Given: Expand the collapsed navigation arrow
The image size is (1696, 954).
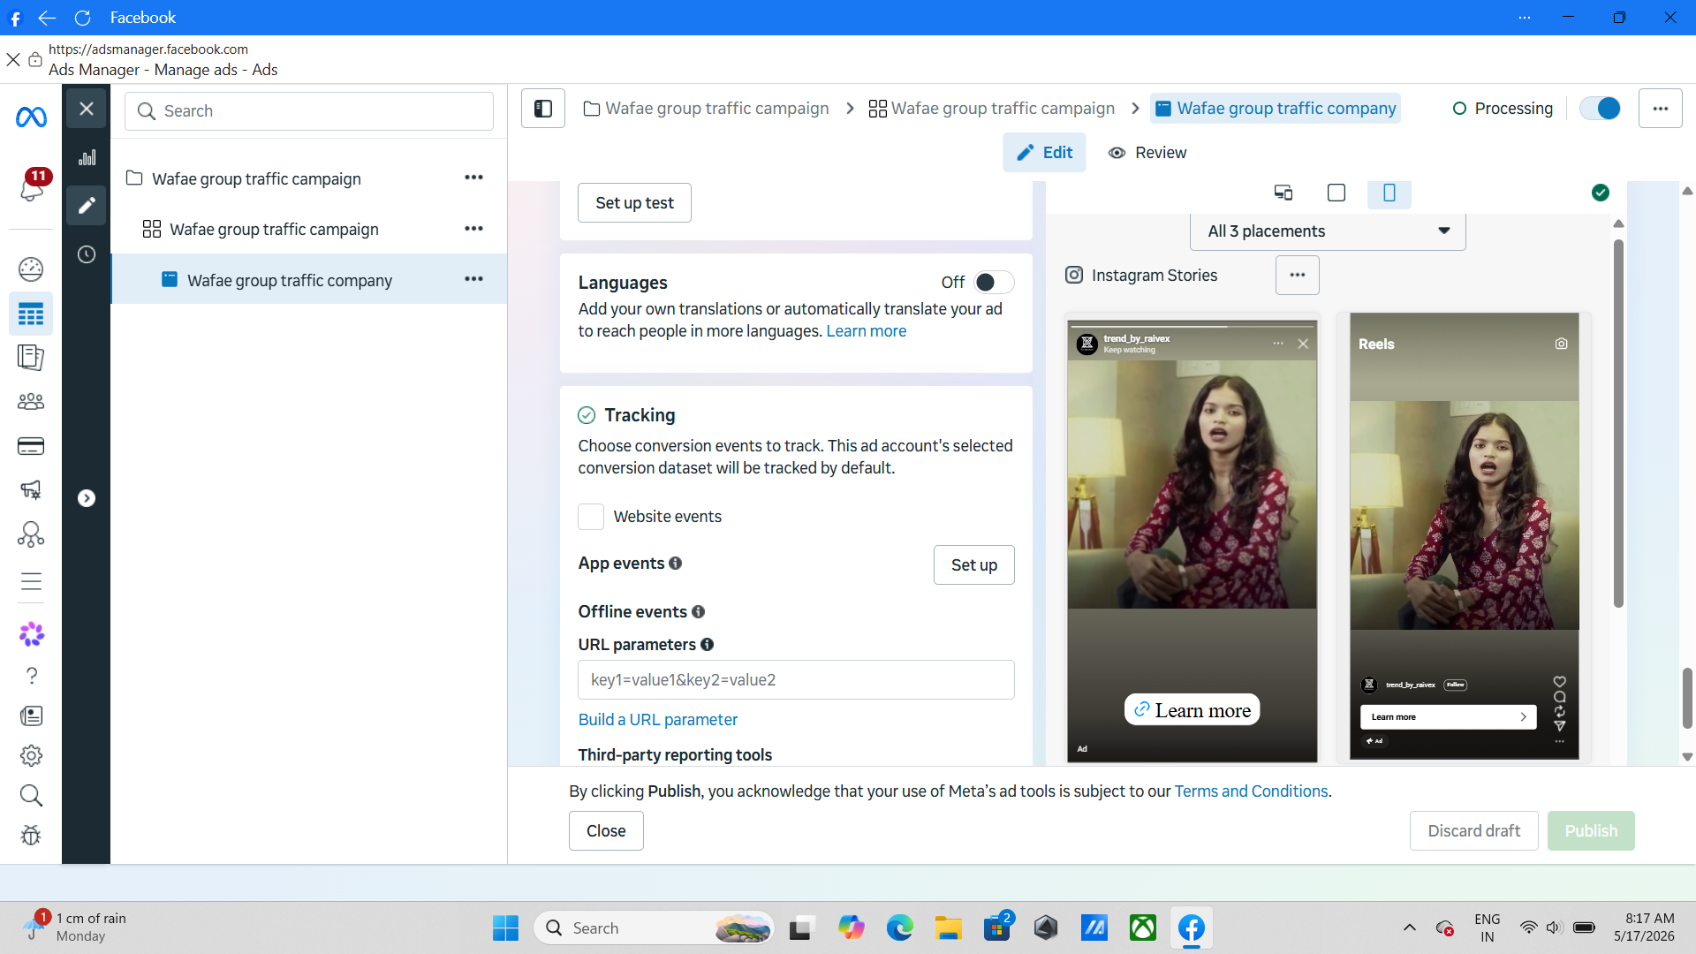Looking at the screenshot, I should coord(87,498).
